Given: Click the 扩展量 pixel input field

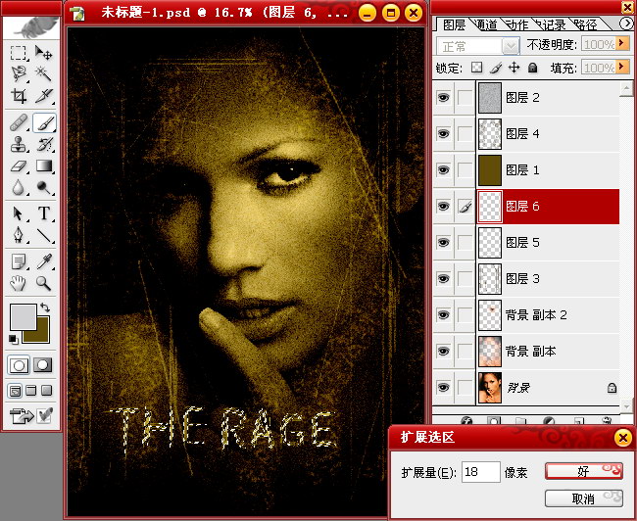Looking at the screenshot, I should tap(480, 472).
